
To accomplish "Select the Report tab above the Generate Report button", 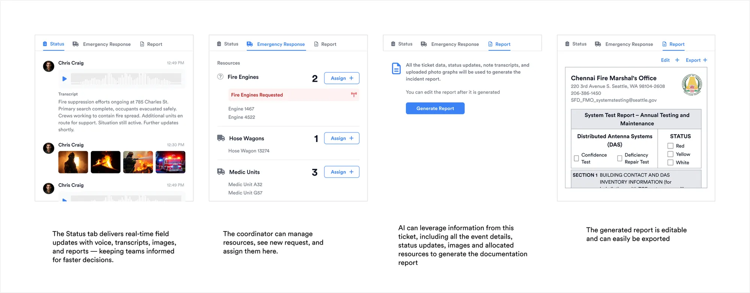I will pos(499,44).
